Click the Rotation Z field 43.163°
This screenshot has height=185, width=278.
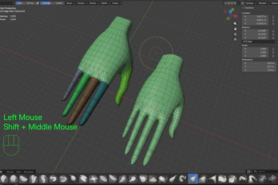click(255, 38)
